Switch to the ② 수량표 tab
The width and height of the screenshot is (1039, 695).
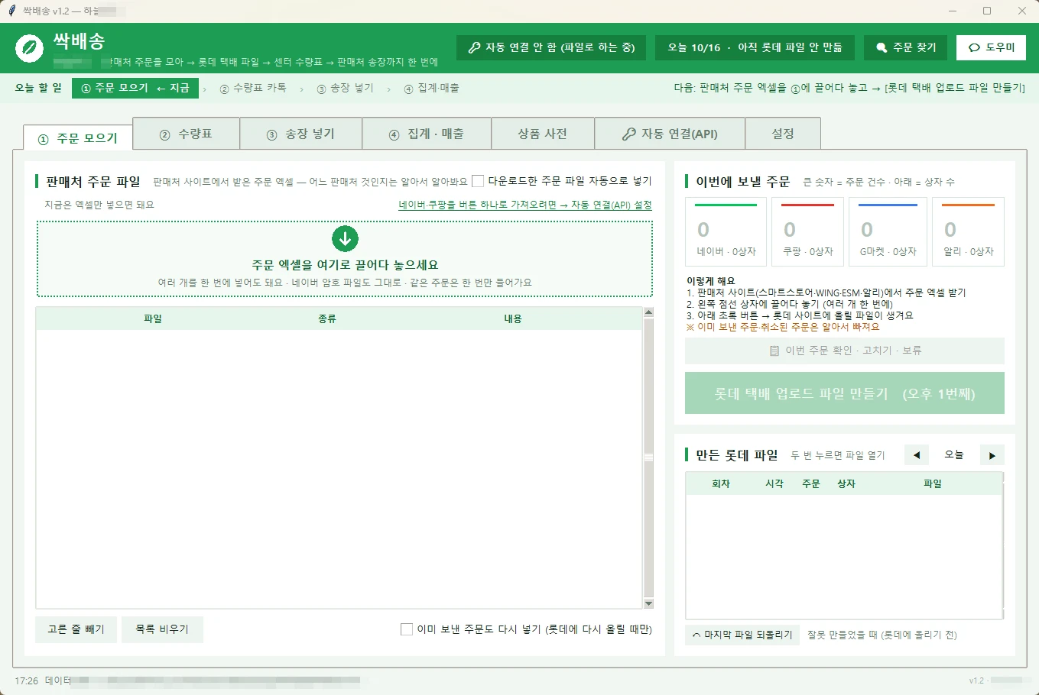click(186, 134)
